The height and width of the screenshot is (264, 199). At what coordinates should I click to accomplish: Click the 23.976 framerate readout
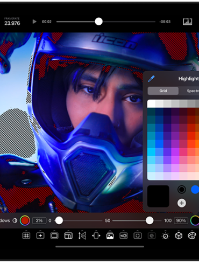(x=12, y=23)
